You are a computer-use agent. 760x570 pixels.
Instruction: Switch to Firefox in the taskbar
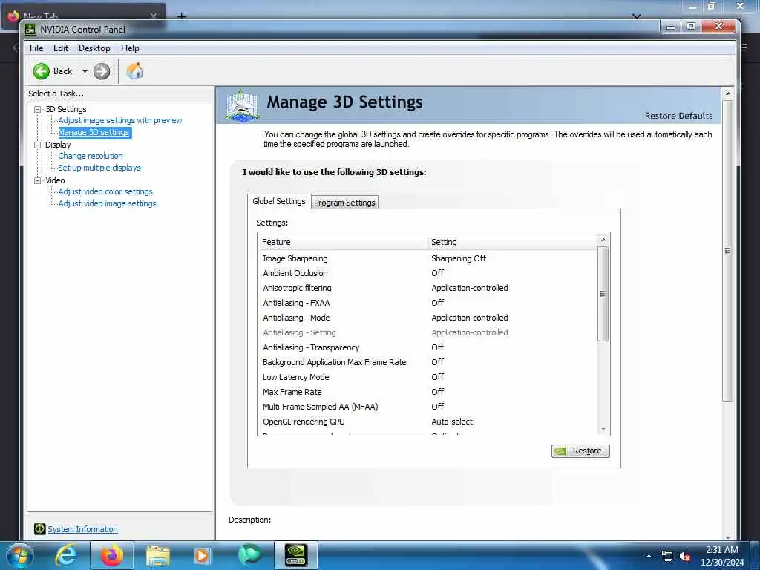pos(111,556)
